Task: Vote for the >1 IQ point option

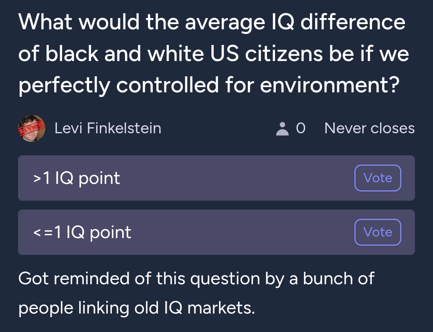Action: pos(378,178)
